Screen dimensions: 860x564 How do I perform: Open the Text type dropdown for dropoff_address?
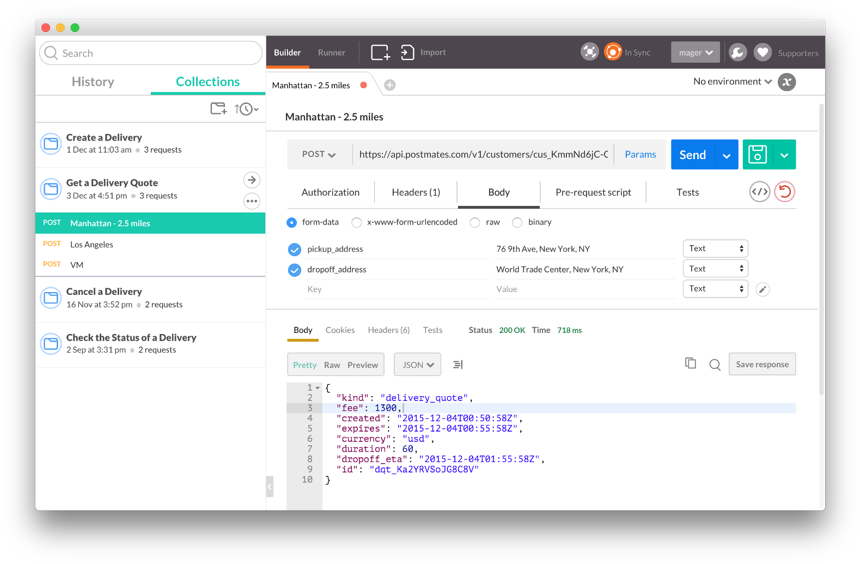tap(716, 269)
